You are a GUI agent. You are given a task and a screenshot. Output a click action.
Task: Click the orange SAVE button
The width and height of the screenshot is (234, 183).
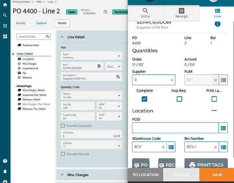(x=217, y=175)
